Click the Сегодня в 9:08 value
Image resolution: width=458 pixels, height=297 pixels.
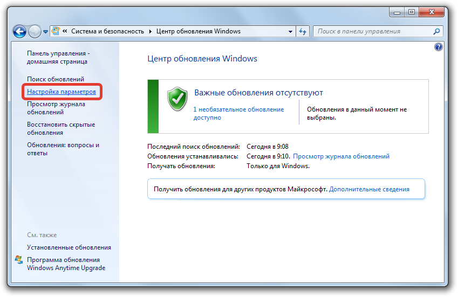coord(267,147)
